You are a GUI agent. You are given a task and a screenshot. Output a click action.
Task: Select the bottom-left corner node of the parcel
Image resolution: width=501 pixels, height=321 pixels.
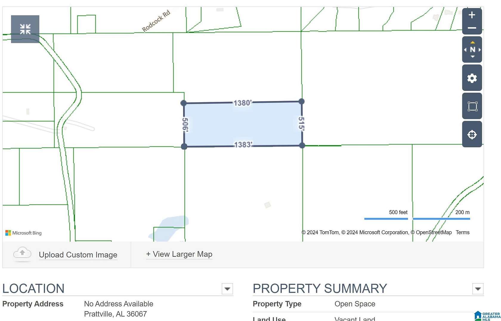click(184, 146)
